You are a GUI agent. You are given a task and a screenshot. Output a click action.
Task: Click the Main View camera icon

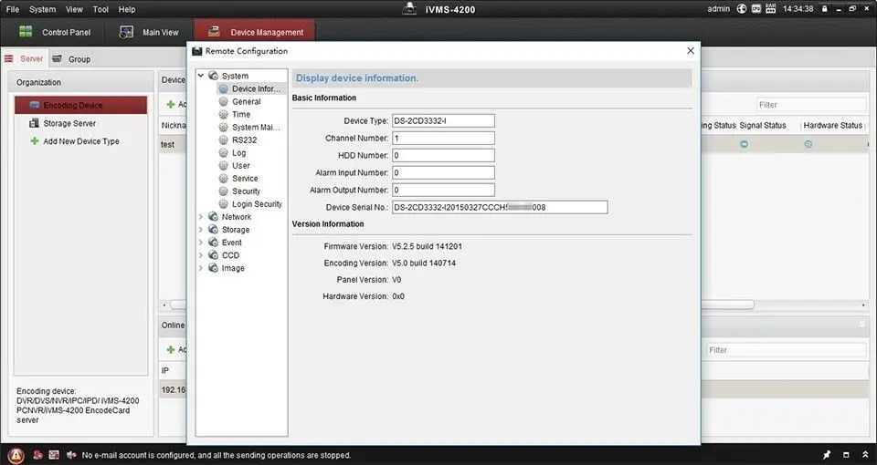pos(126,32)
